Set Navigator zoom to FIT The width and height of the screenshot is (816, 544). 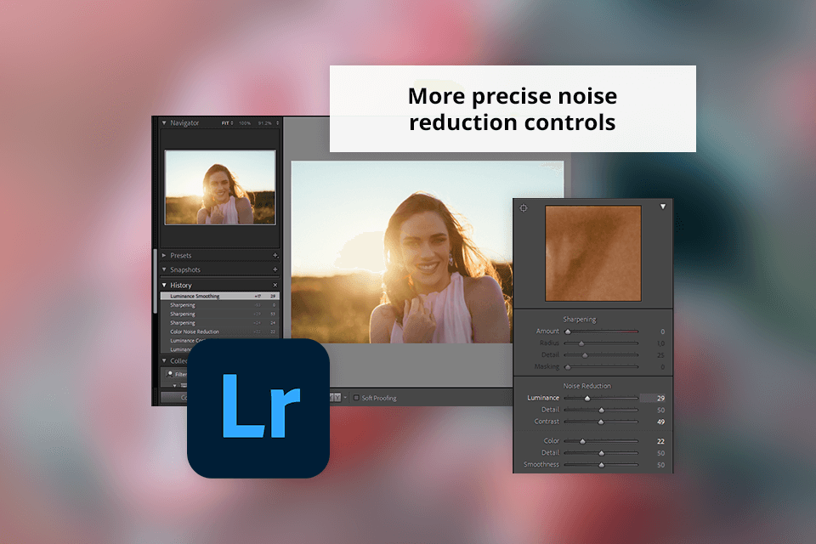tap(225, 123)
